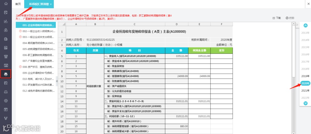Close panel with top-right X button
The width and height of the screenshot is (311, 134).
coord(308,3)
